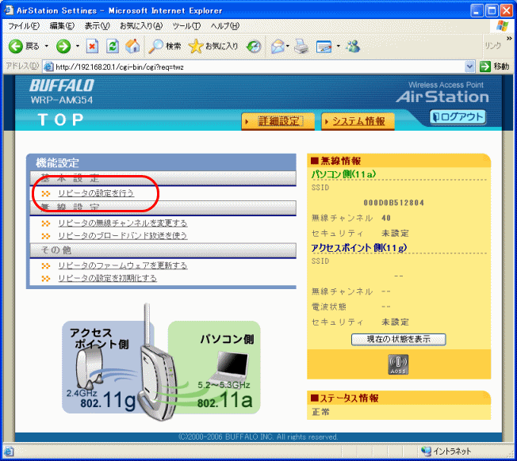The width and height of the screenshot is (517, 461).
Task: Click the page icon in the address bar
Action: click(48, 67)
